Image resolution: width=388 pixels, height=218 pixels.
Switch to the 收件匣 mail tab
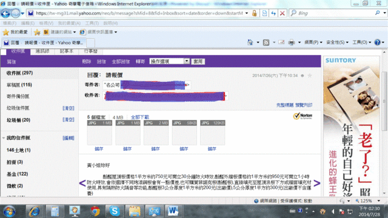tap(18, 51)
